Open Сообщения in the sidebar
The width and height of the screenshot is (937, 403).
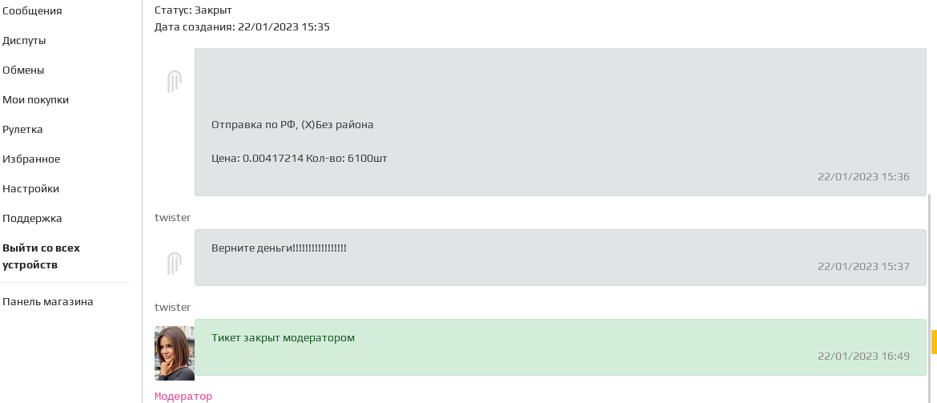[x=32, y=10]
